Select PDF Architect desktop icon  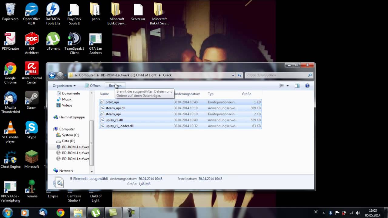click(x=32, y=44)
